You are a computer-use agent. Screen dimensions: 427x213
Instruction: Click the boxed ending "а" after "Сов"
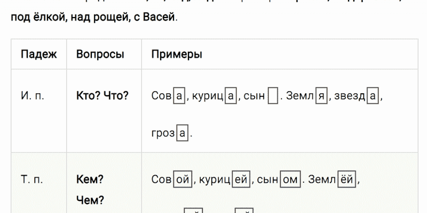(x=179, y=97)
